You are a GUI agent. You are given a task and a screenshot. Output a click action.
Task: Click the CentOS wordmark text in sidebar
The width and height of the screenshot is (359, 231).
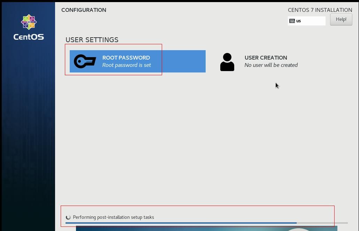coord(29,37)
